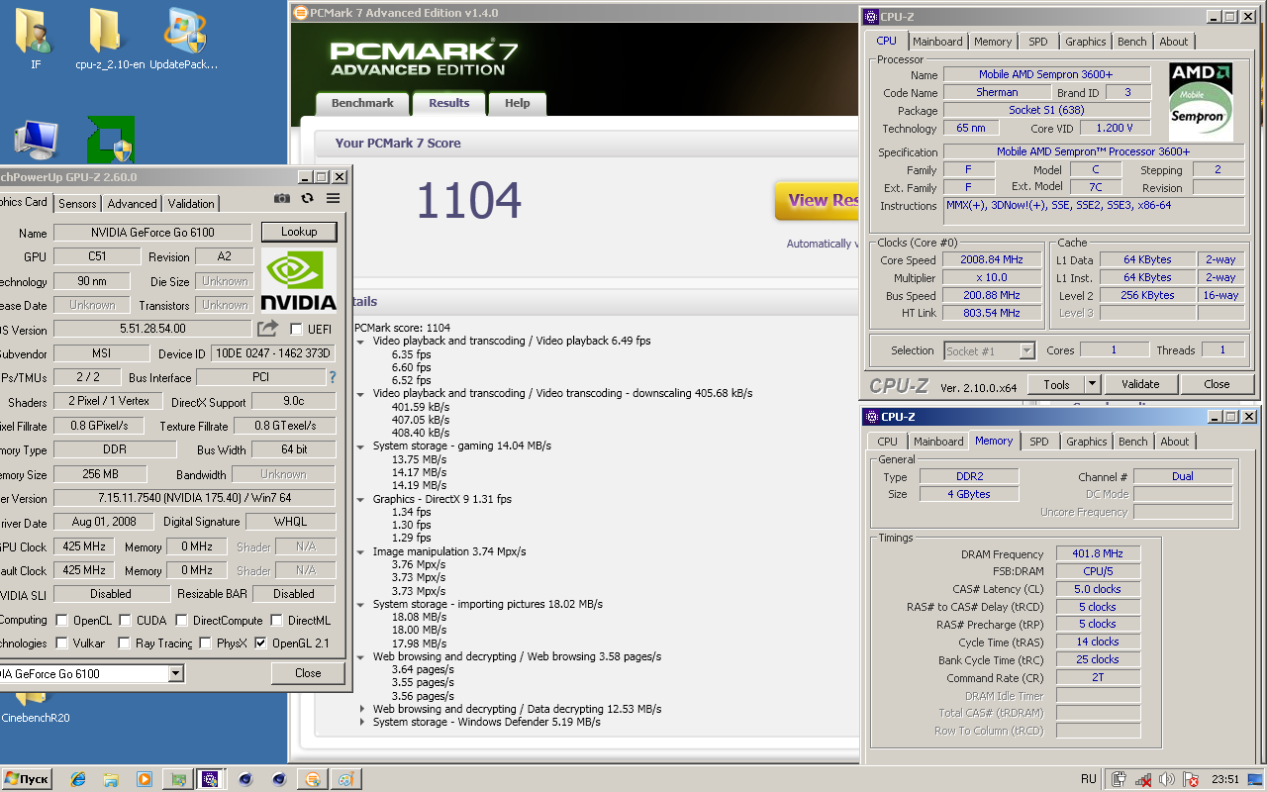Click the second Cinema 4D sphere taskbar icon
Image resolution: width=1267 pixels, height=792 pixels.
279,779
